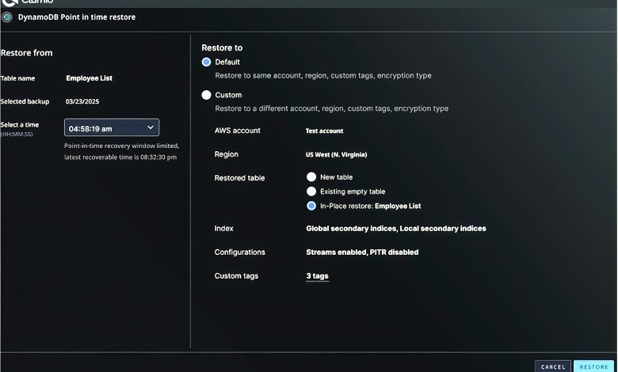Select In-Place restore: Employee List option
This screenshot has height=372, width=618.
(311, 206)
